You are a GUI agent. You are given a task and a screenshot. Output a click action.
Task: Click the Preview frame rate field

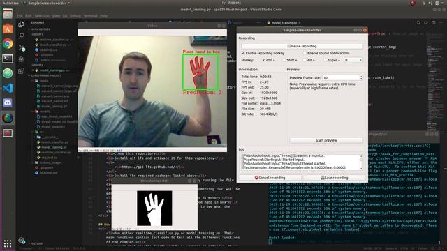point(340,77)
